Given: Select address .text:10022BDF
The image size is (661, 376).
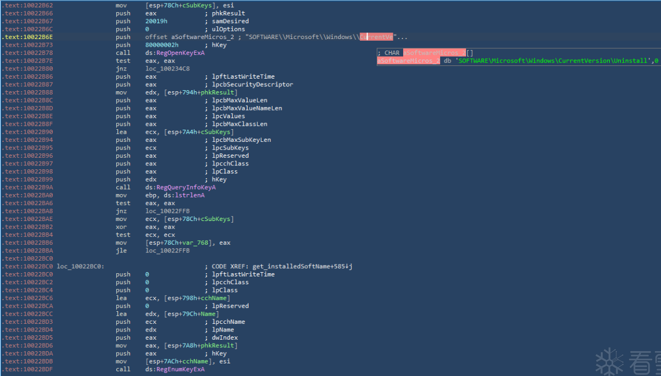Looking at the screenshot, I should point(29,369).
